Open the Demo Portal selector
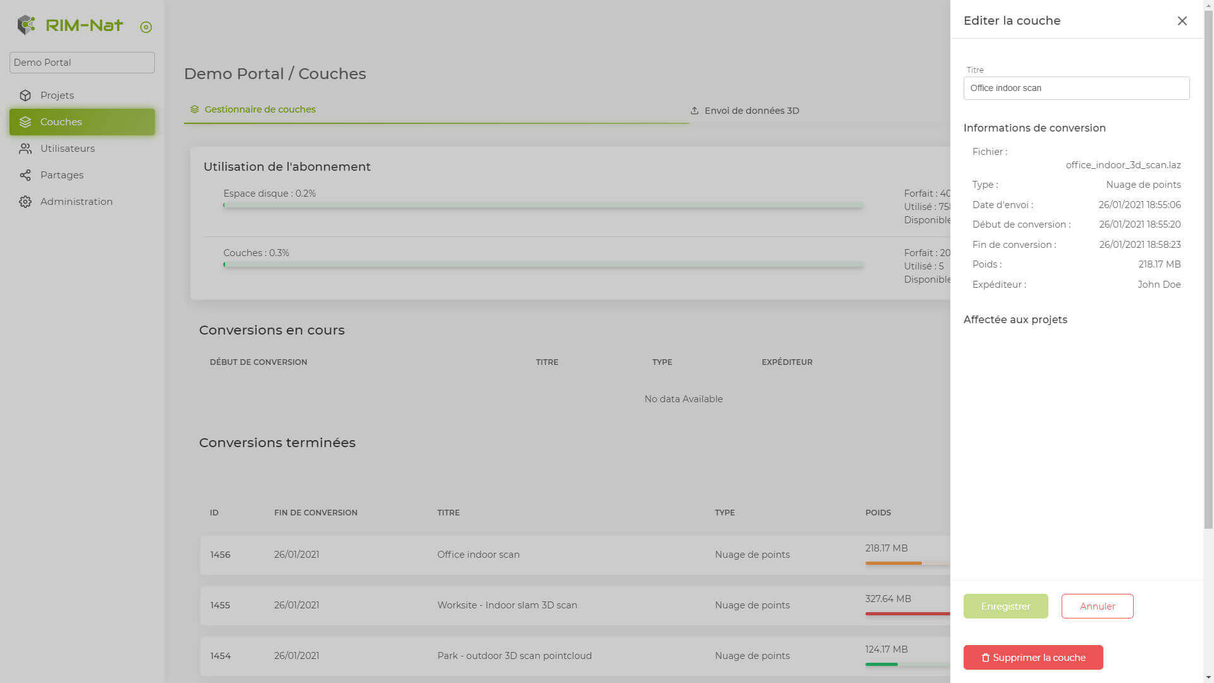This screenshot has width=1214, height=683. 82,63
